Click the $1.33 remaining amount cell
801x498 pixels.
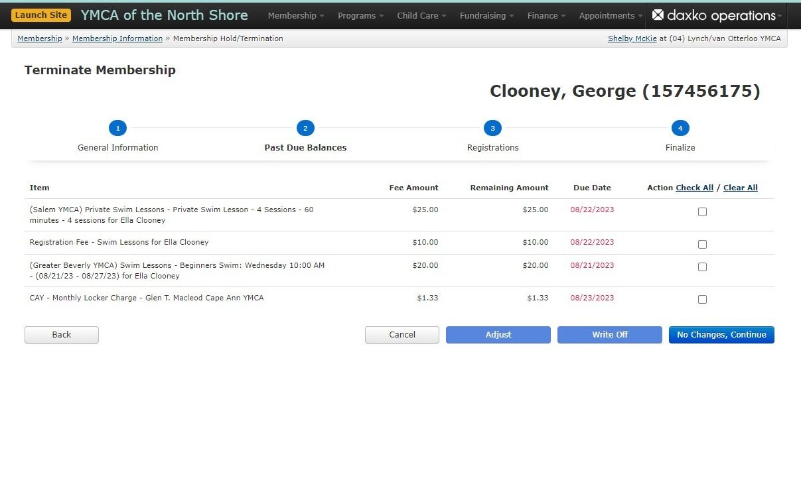click(538, 298)
